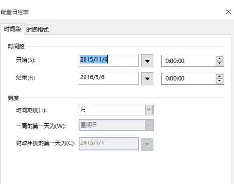The image size is (234, 184).
Task: Increase the 开始 time with the up arrow
Action: point(220,59)
